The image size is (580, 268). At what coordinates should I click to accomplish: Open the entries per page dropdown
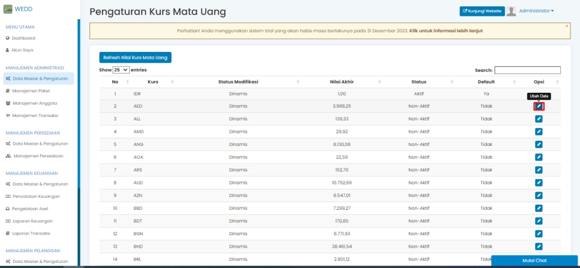click(x=121, y=70)
